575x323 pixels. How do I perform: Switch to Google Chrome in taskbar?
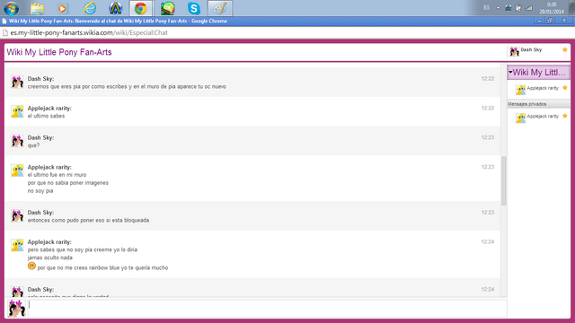point(140,8)
